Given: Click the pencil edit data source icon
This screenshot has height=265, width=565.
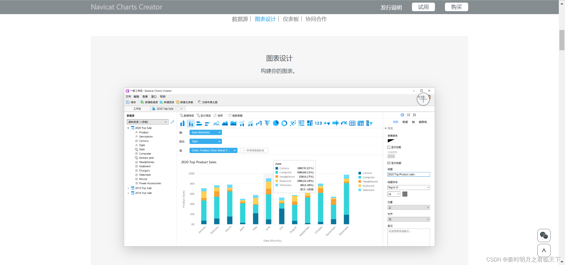Looking at the screenshot, I should click(x=172, y=122).
